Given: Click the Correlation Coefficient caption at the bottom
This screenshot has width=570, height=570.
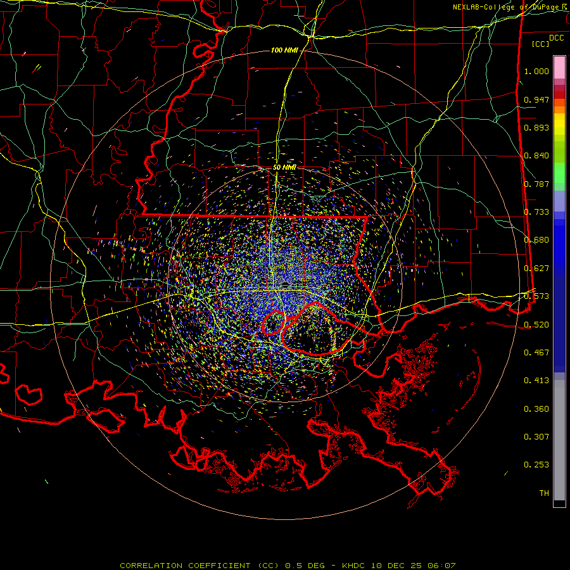Looking at the screenshot, I should [288, 566].
